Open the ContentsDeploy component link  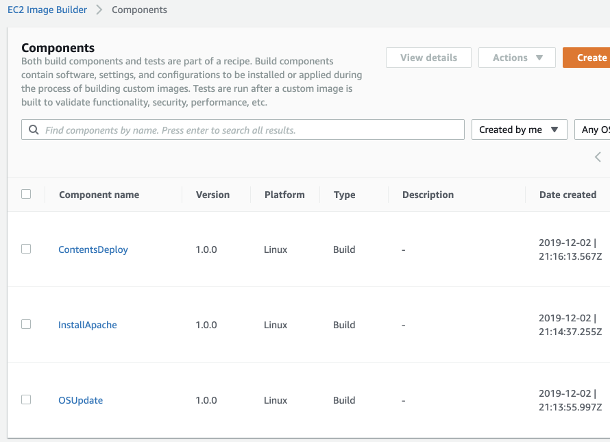(x=93, y=249)
